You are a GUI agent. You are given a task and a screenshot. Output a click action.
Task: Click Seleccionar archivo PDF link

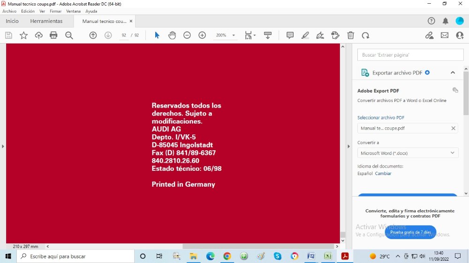(x=381, y=117)
